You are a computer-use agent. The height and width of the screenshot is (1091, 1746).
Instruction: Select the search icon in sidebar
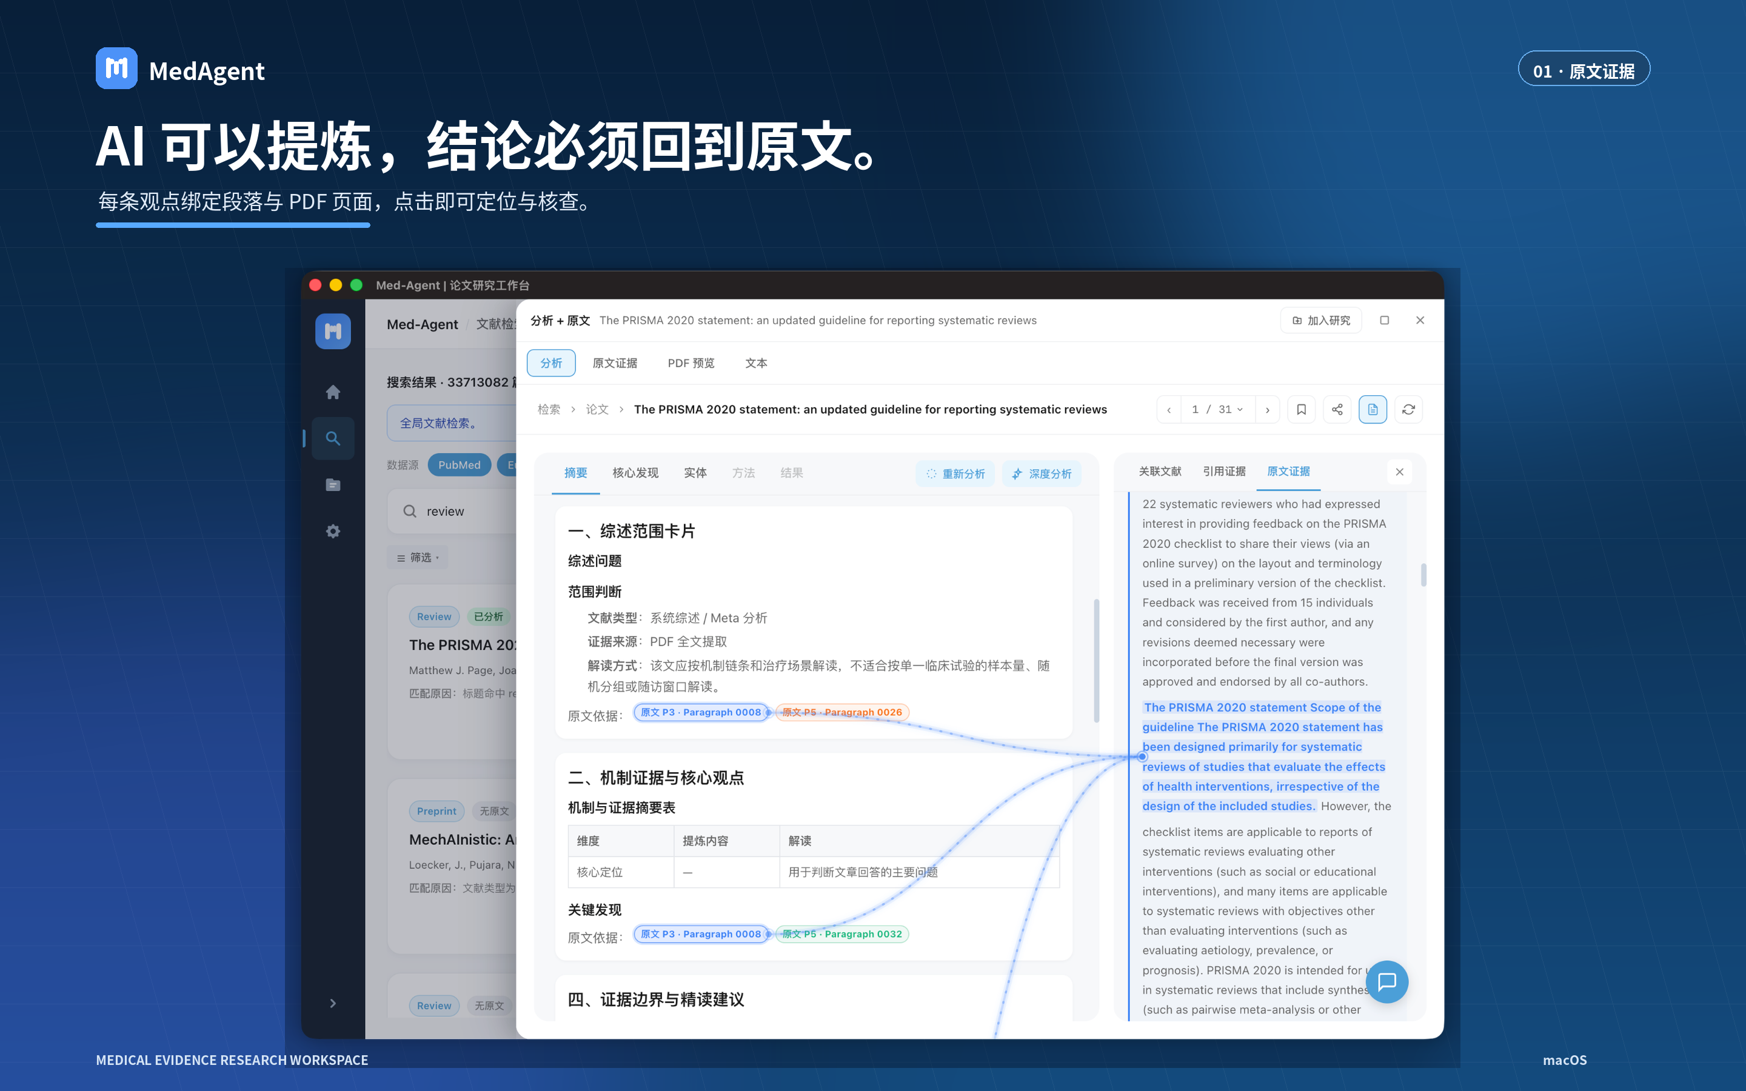[x=333, y=438]
